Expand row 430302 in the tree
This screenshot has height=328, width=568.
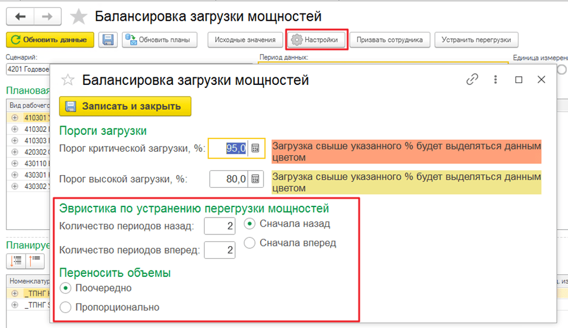pos(15,187)
